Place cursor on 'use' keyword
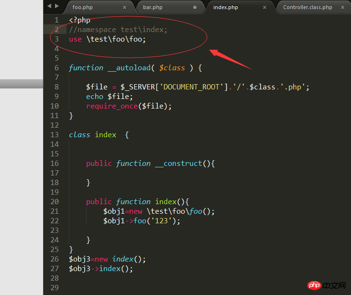351x295 pixels. 75,39
